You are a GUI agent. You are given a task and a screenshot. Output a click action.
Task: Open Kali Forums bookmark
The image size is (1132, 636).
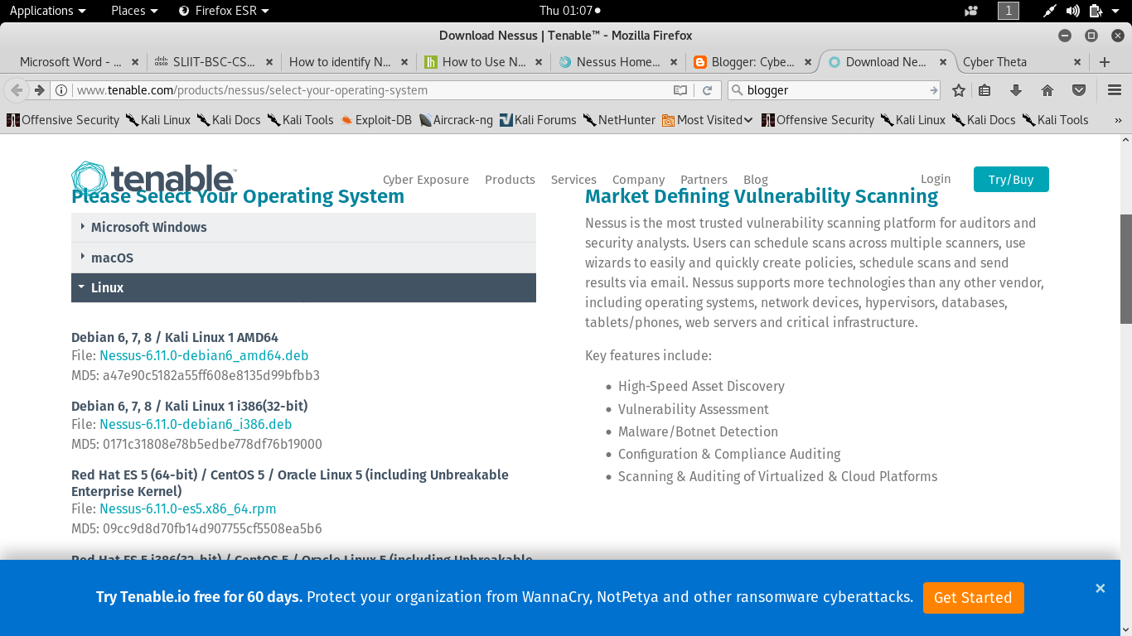point(538,120)
